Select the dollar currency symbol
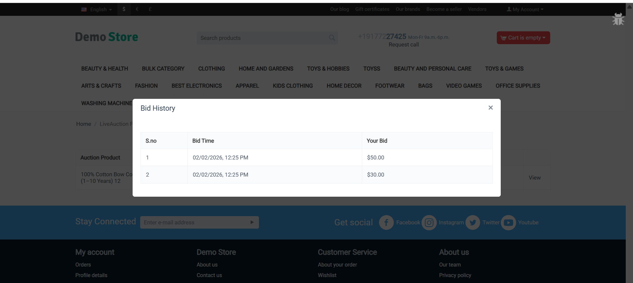 click(124, 9)
